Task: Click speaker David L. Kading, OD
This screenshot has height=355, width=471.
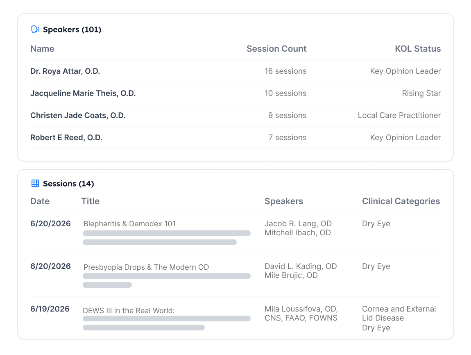Action: [x=301, y=266]
